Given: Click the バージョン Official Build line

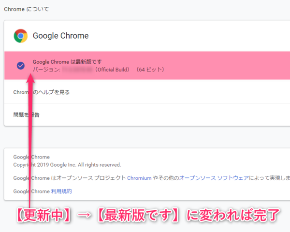Looking at the screenshot, I should click(99, 70).
